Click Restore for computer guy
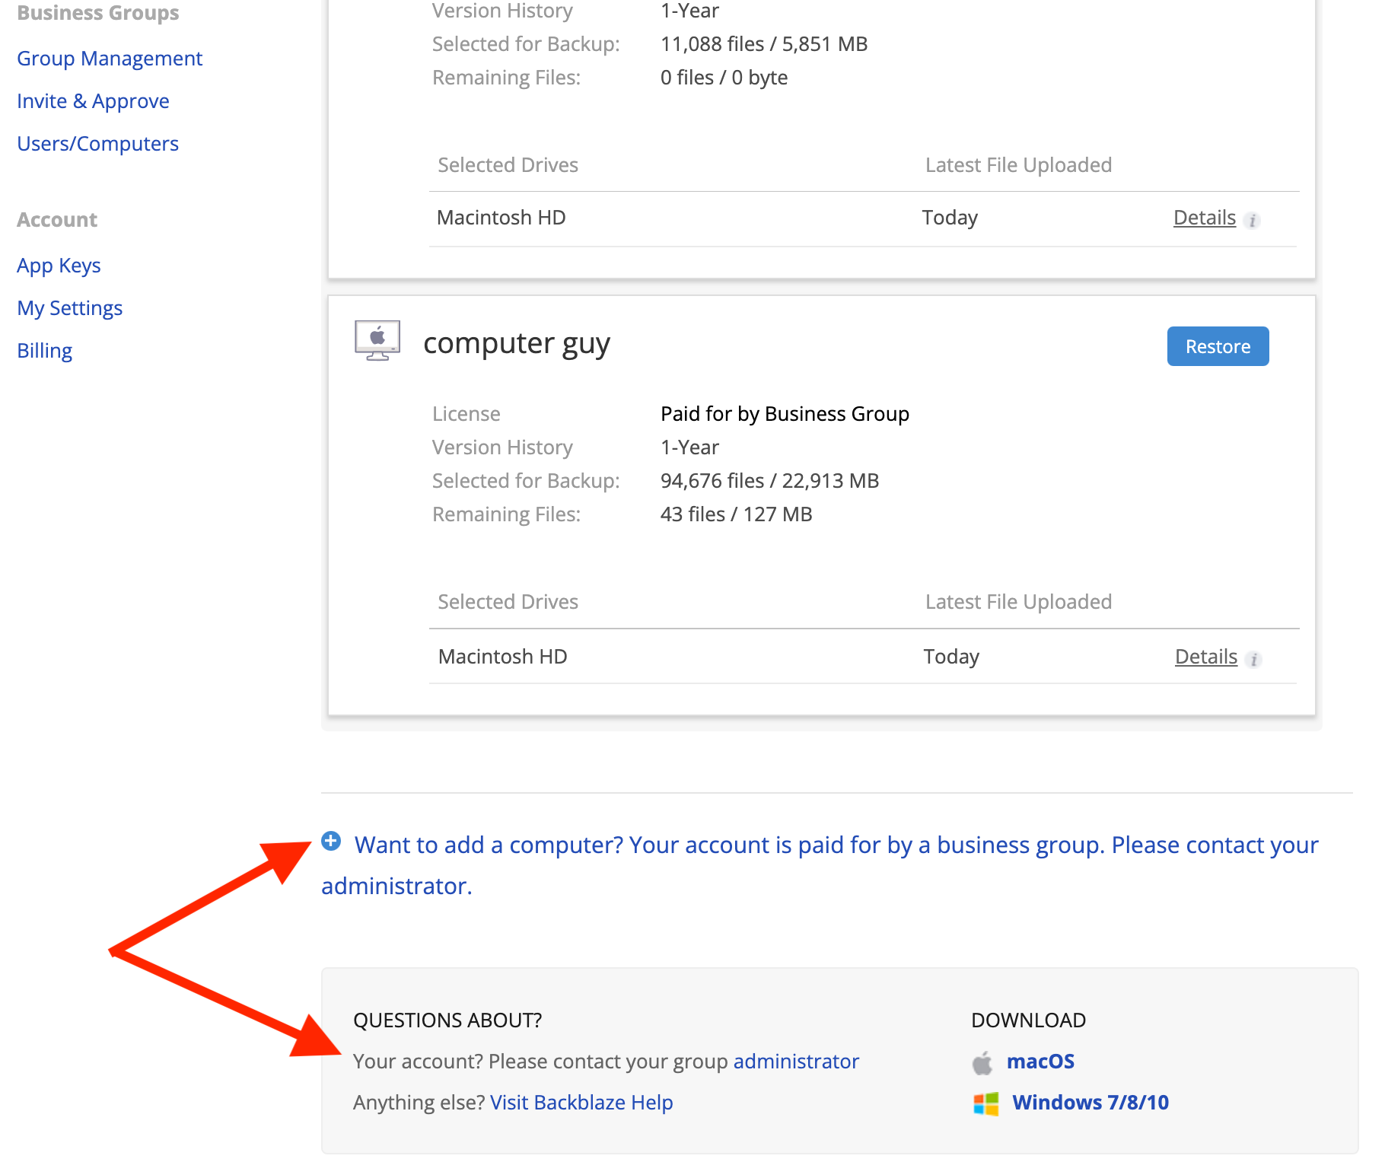The width and height of the screenshot is (1385, 1162). [1218, 346]
